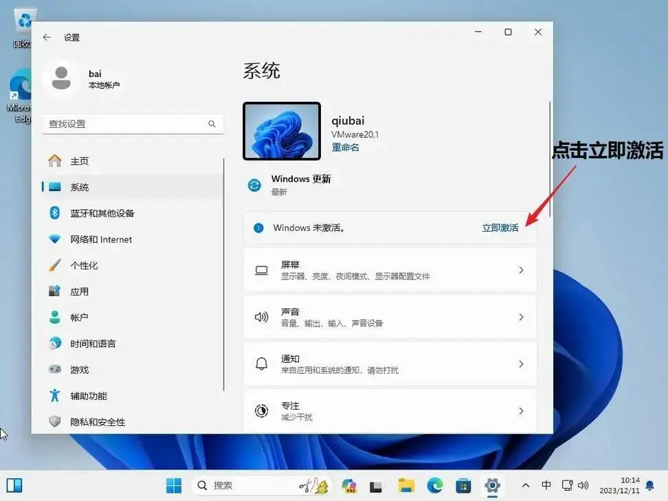Click the 重命名 rename link
This screenshot has width=668, height=501.
(x=346, y=146)
